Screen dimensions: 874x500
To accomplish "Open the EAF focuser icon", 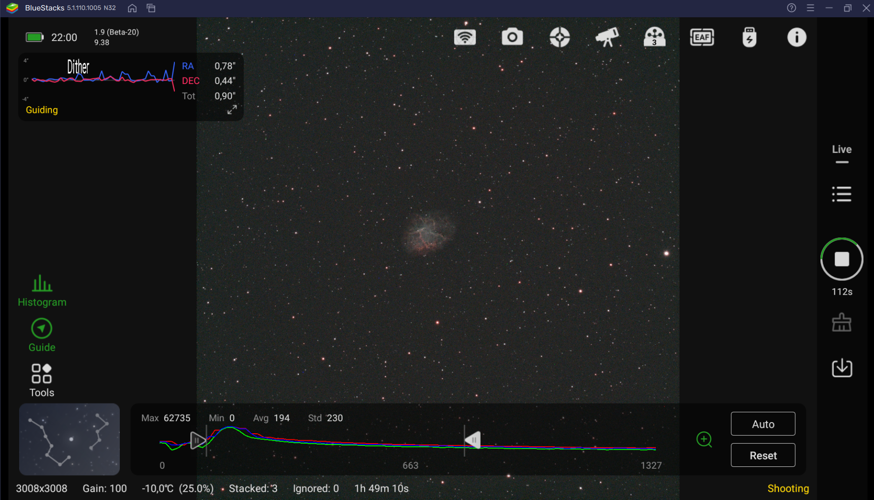I will [702, 37].
